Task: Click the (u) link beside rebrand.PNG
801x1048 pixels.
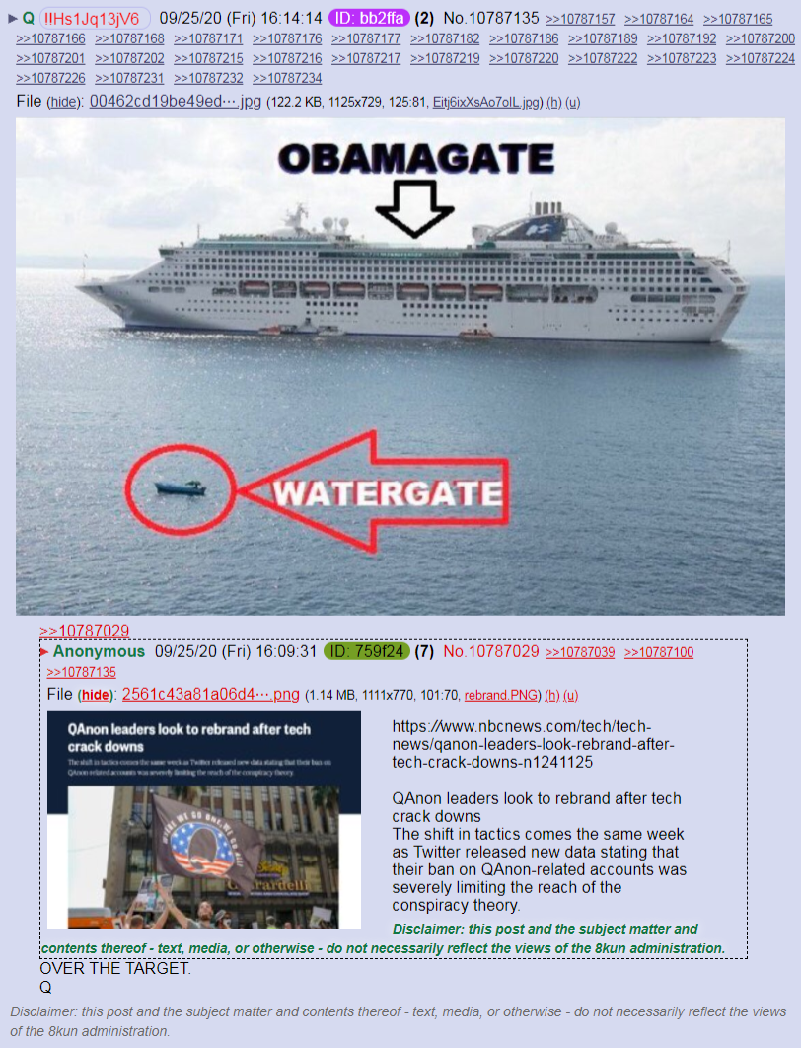Action: point(570,695)
